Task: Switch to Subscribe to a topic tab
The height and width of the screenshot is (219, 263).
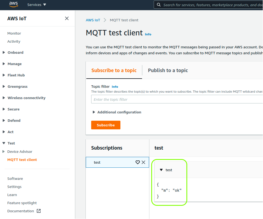Action: (x=114, y=70)
